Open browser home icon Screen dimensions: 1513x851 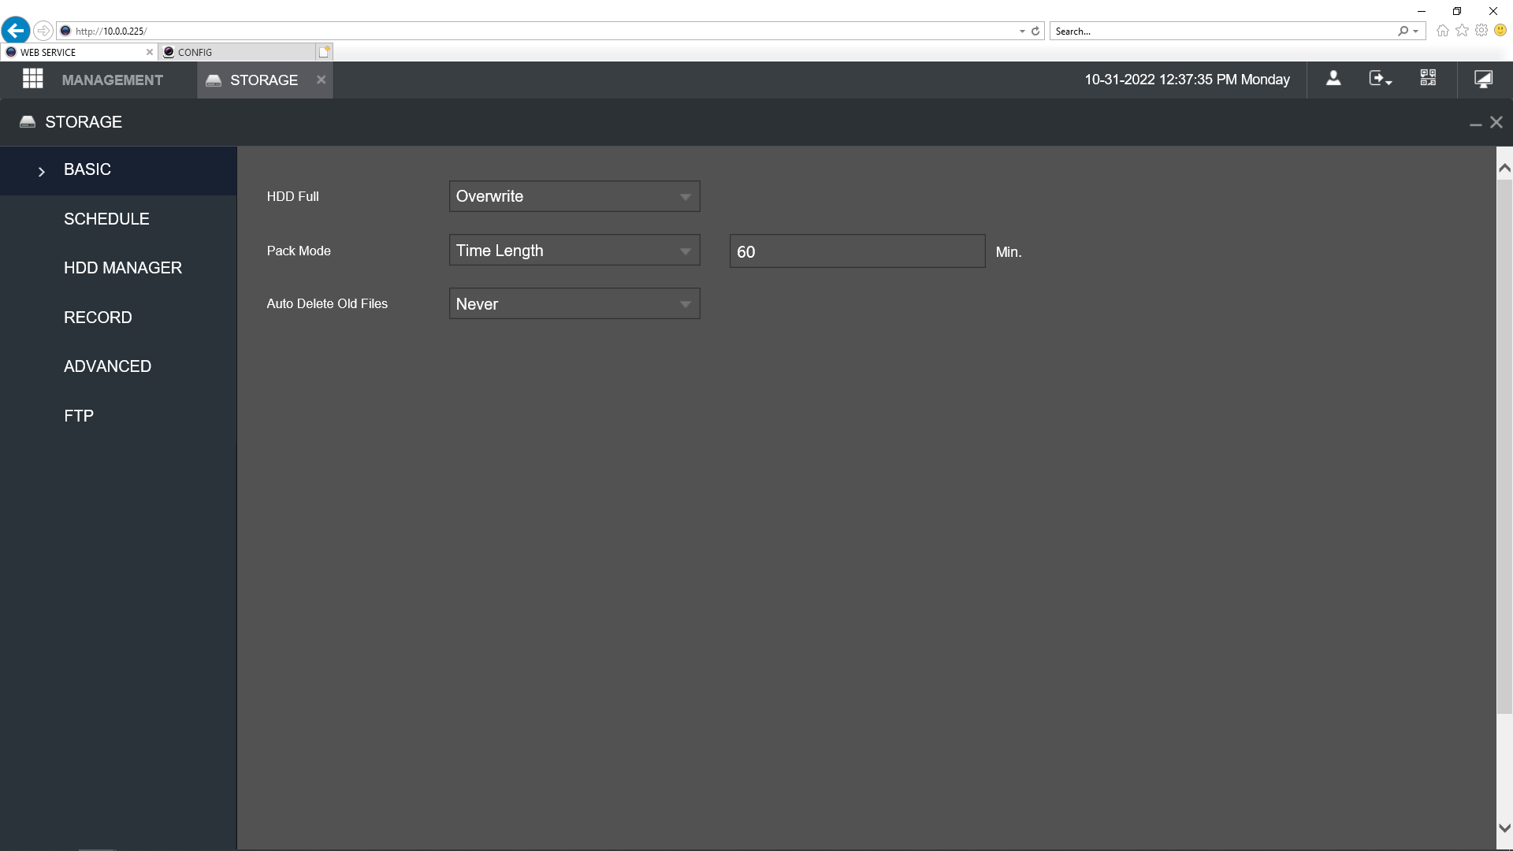coord(1442,31)
